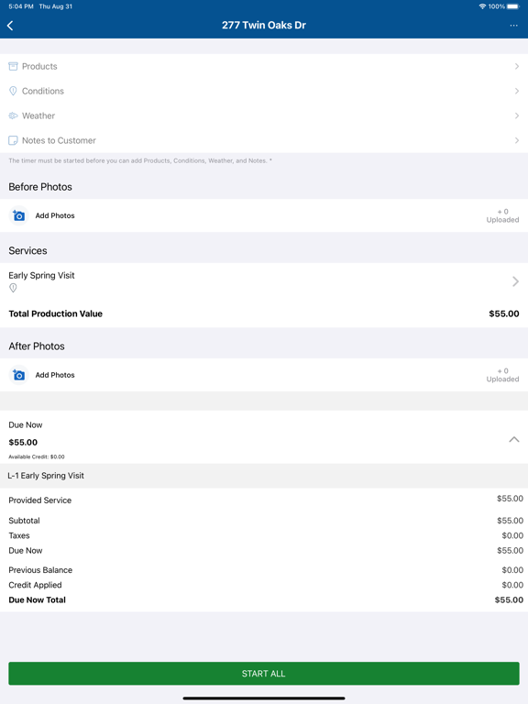Tap the Subtotal line label
Image resolution: width=528 pixels, height=704 pixels.
24,521
